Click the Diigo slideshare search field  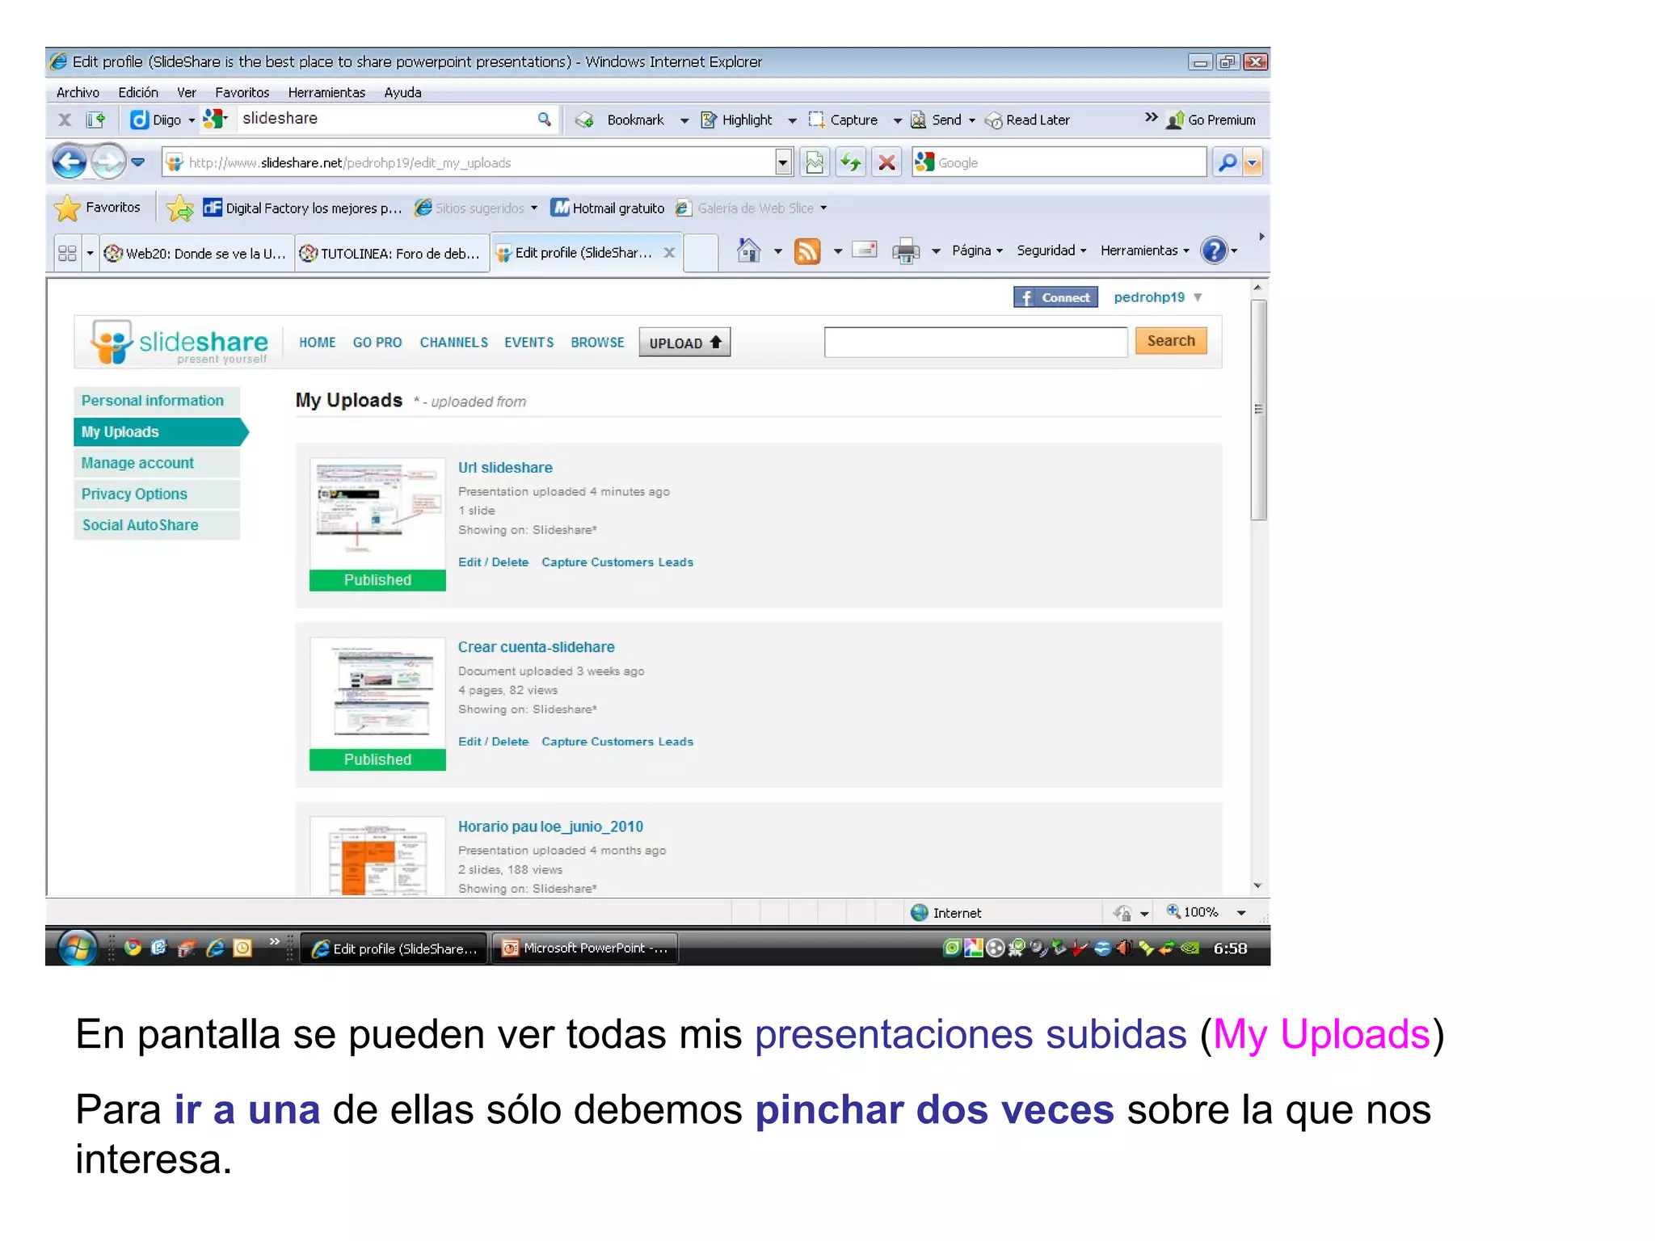[x=388, y=119]
